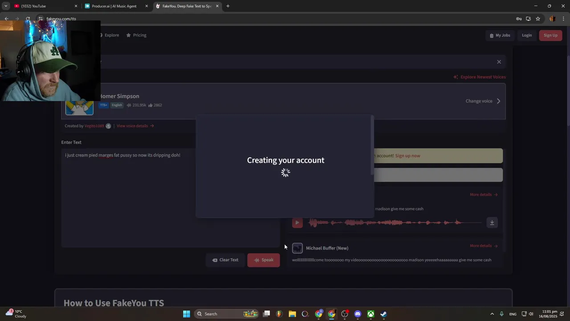The height and width of the screenshot is (321, 570).
Task: Open Discord from the taskbar
Action: click(358, 314)
